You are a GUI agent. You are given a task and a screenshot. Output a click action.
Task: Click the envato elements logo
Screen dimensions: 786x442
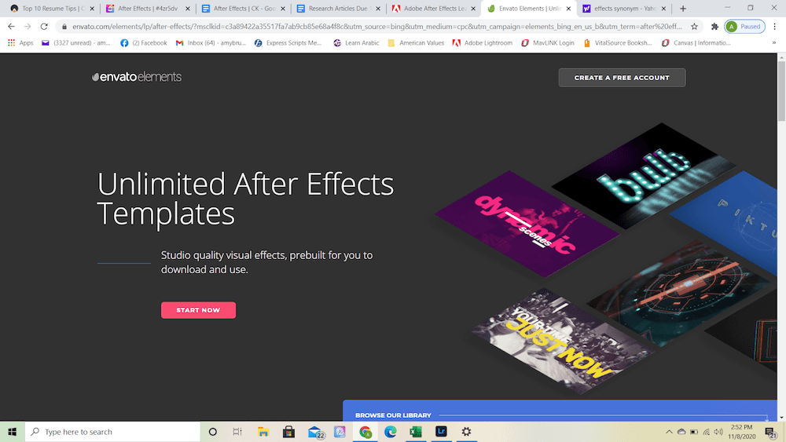pyautogui.click(x=137, y=77)
